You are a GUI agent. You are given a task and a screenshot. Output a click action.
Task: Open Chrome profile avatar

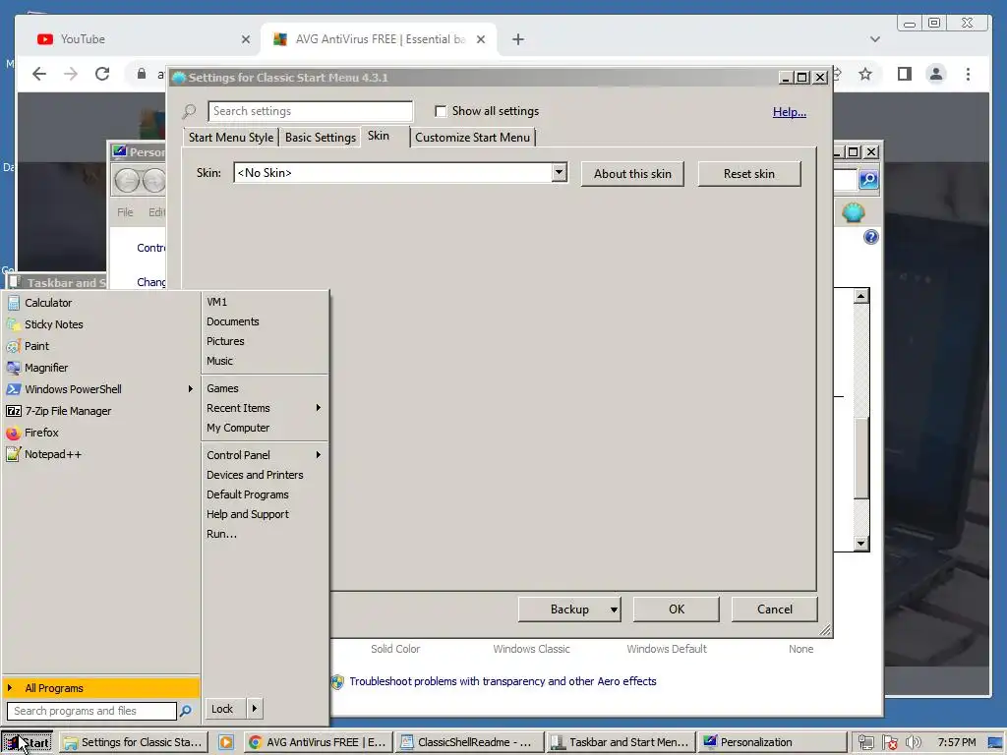936,74
